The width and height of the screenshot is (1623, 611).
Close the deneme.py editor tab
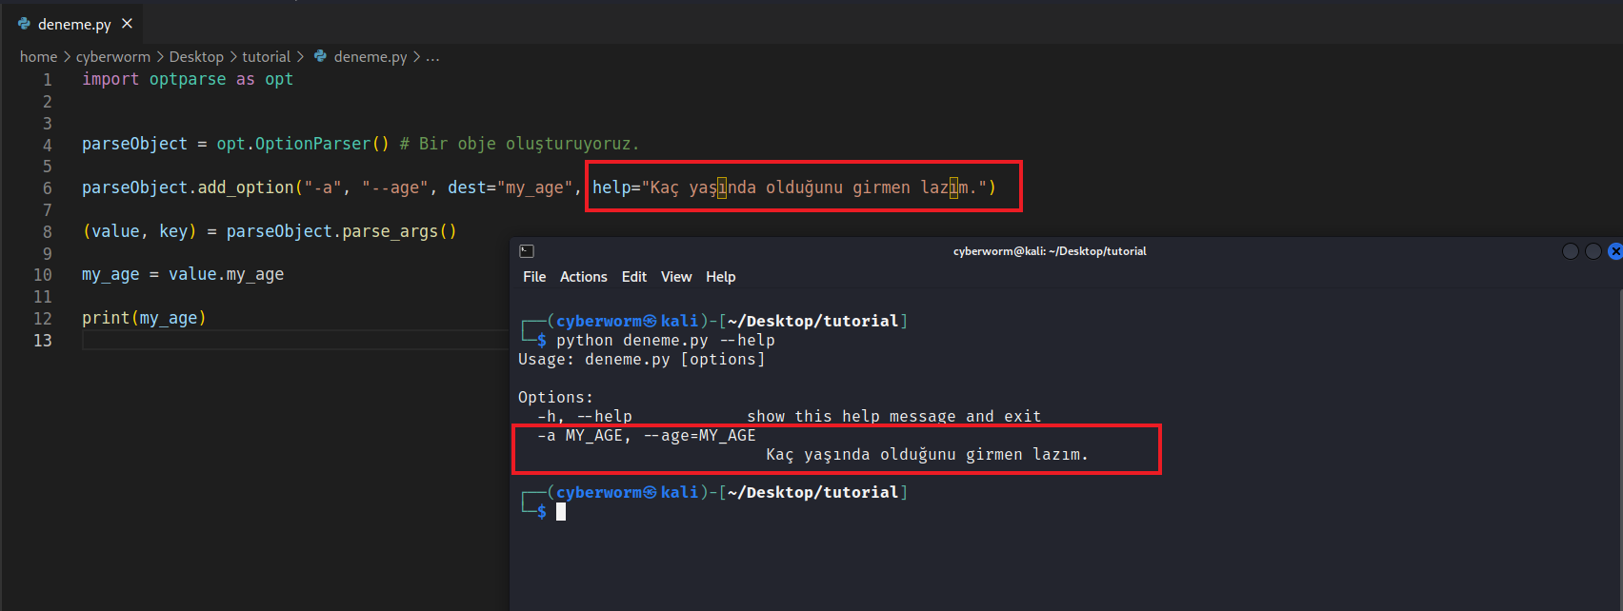click(128, 24)
